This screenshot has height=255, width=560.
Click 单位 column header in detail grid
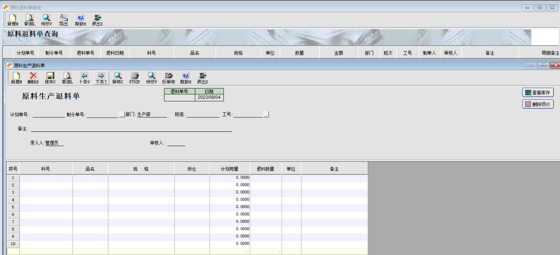(x=291, y=169)
